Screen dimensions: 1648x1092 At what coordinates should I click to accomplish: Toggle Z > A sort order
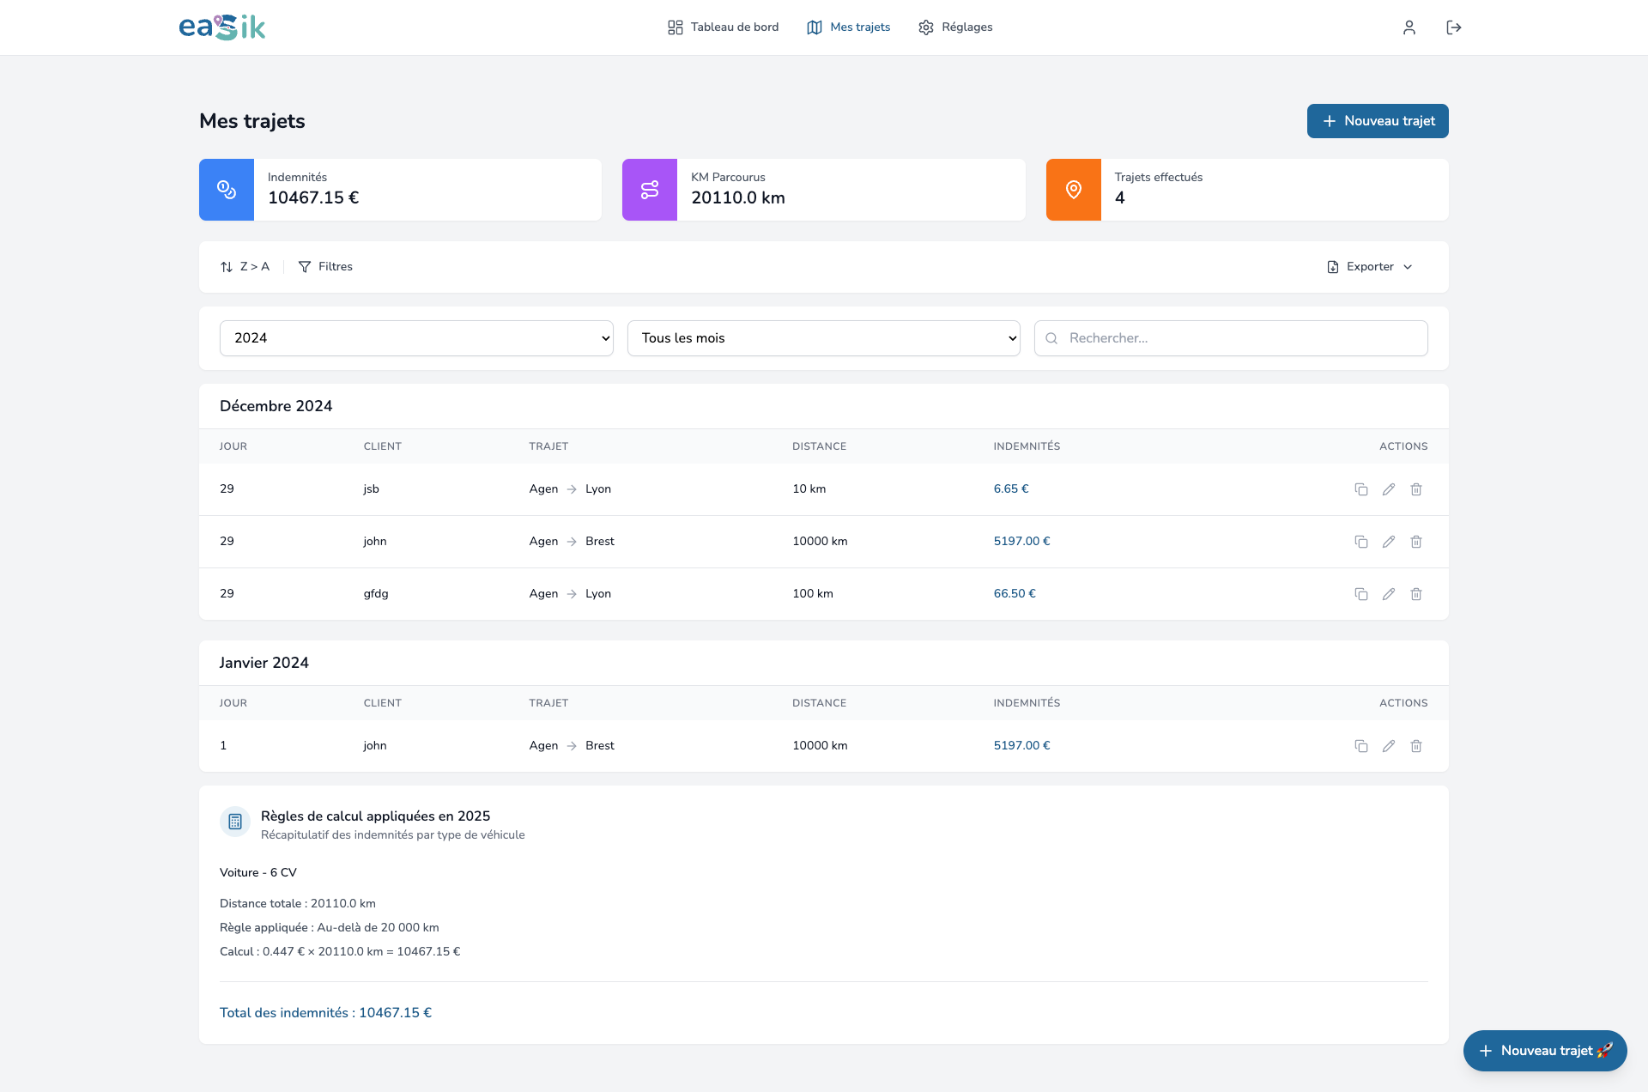(245, 267)
